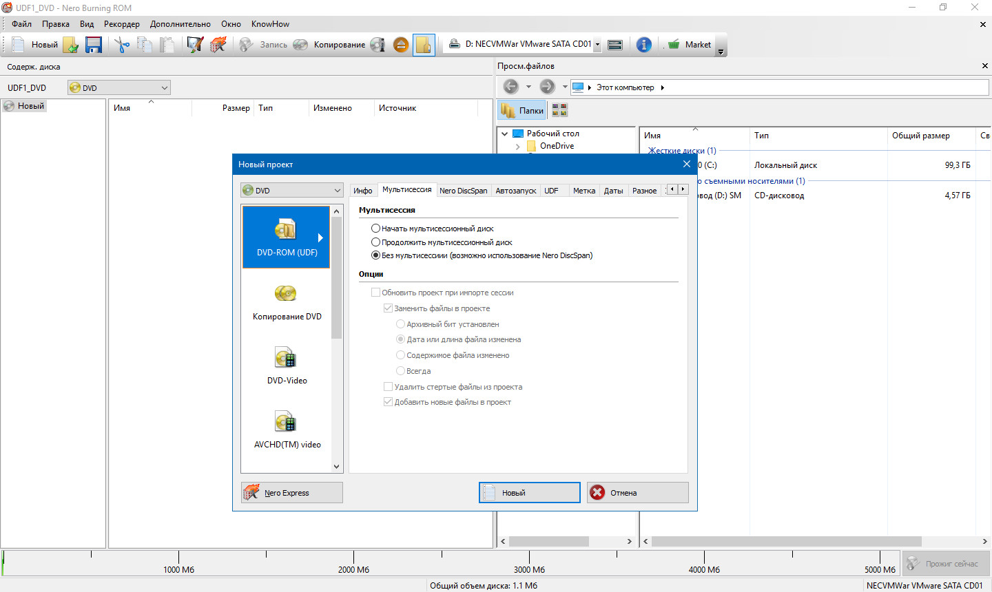Select Продолжить мультисессионный диск radio button
Viewport: 992px width, 592px height.
click(x=375, y=242)
